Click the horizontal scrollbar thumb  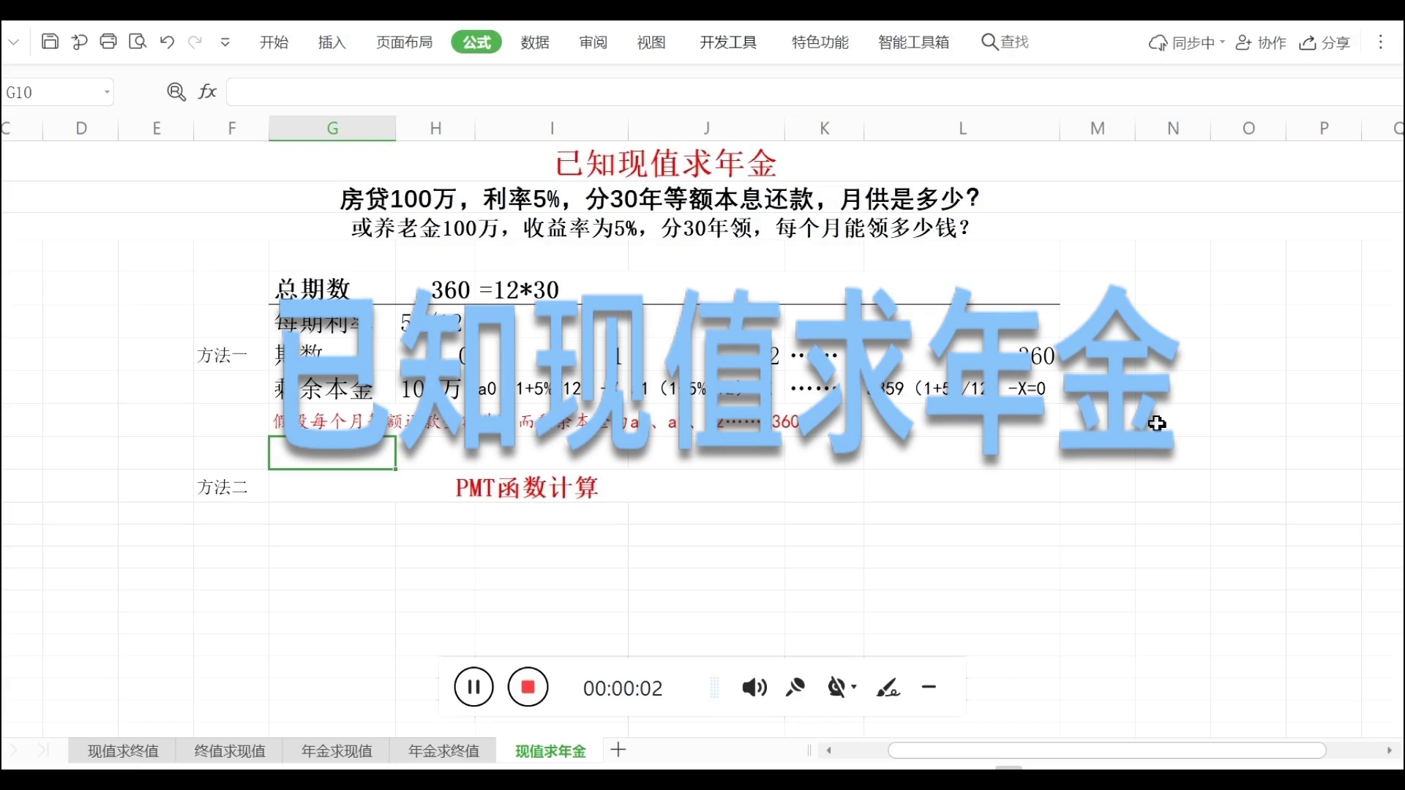1106,750
